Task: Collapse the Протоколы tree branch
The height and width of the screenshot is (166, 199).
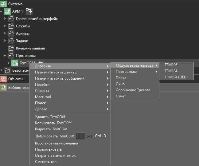Action: tap(5, 56)
